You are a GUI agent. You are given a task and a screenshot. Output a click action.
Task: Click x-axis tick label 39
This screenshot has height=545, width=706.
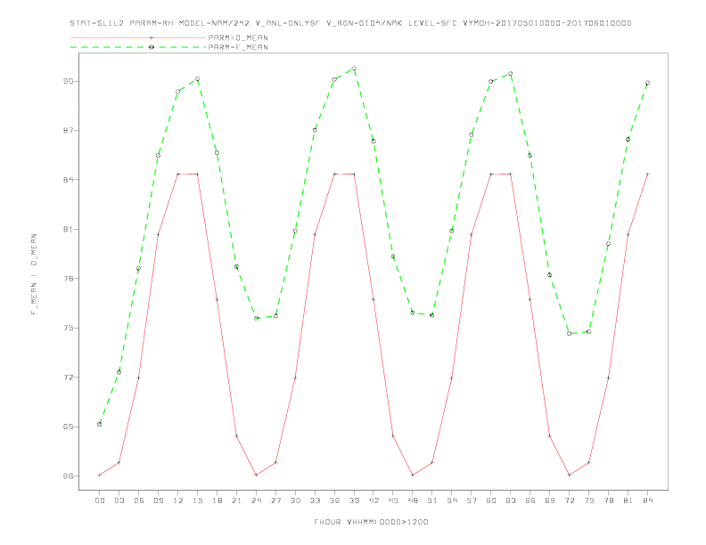pos(354,500)
